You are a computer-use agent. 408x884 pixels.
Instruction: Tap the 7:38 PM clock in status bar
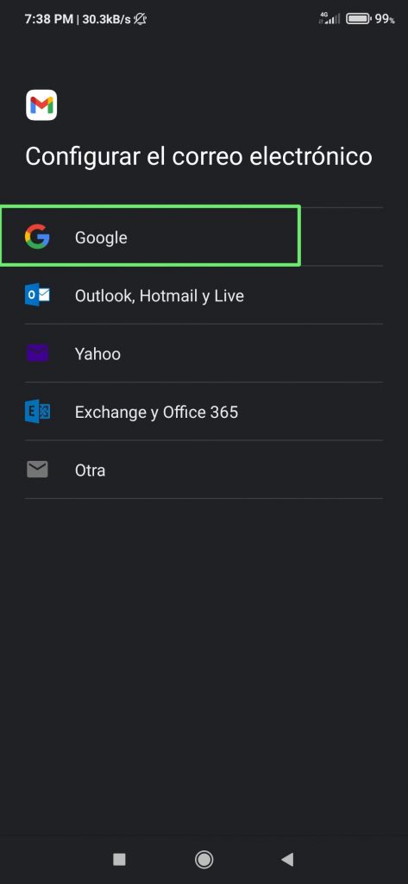coord(49,19)
